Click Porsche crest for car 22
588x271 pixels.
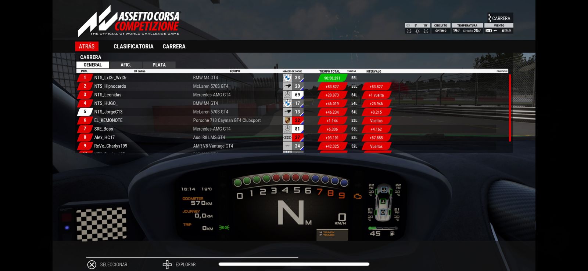point(287,120)
